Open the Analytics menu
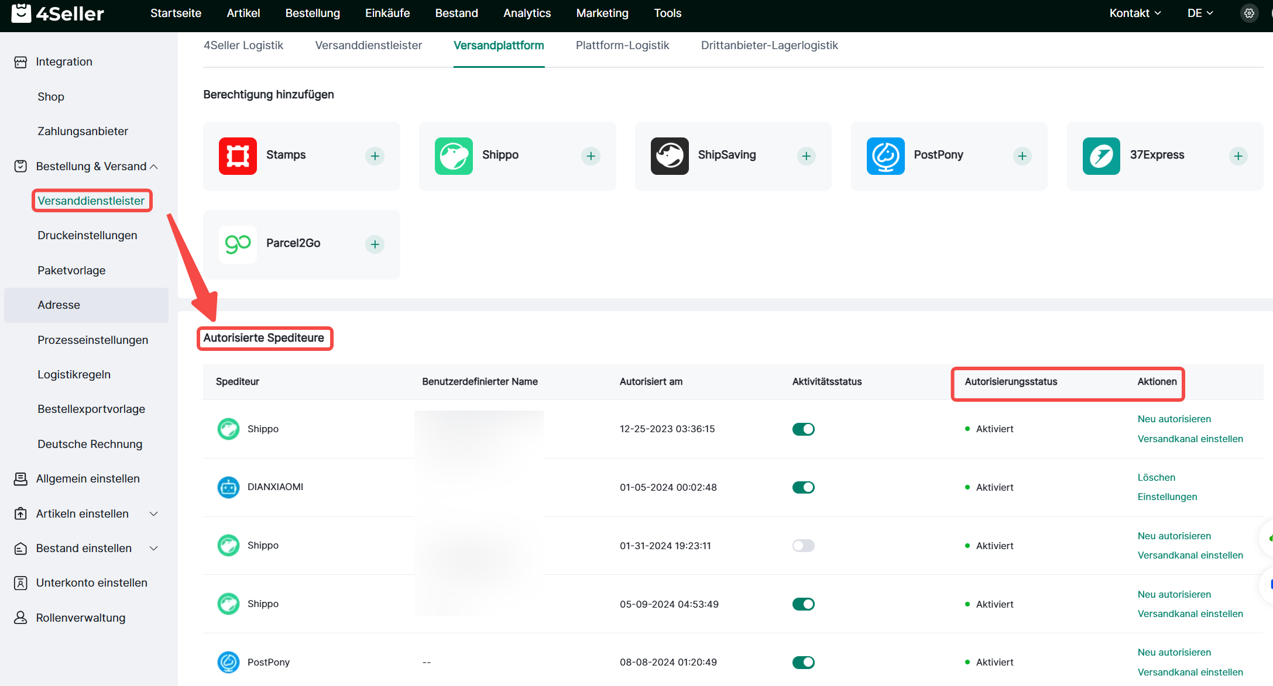This screenshot has height=686, width=1273. pos(527,13)
